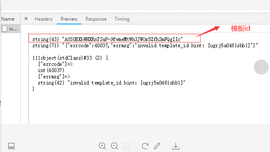Click the 'object(stdClass)#33 (2) {' line

pyautogui.click(x=70, y=58)
